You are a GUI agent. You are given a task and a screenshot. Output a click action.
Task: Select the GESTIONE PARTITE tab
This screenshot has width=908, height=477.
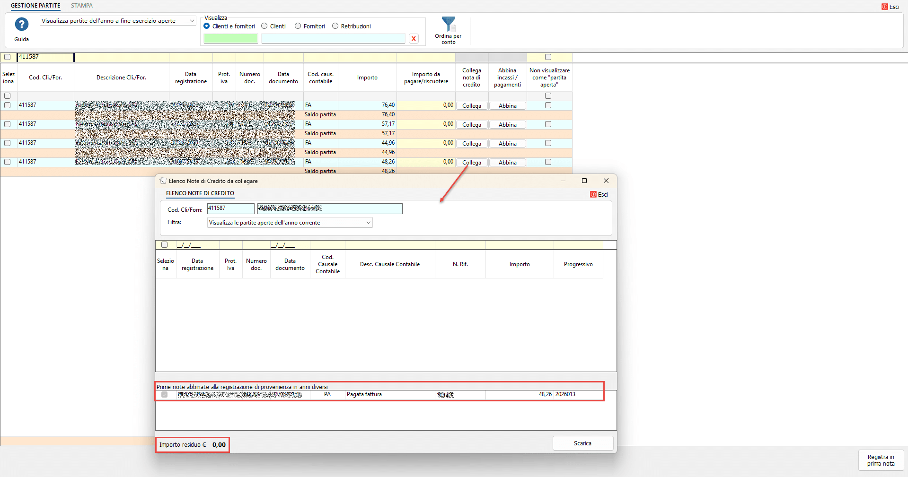pos(35,6)
